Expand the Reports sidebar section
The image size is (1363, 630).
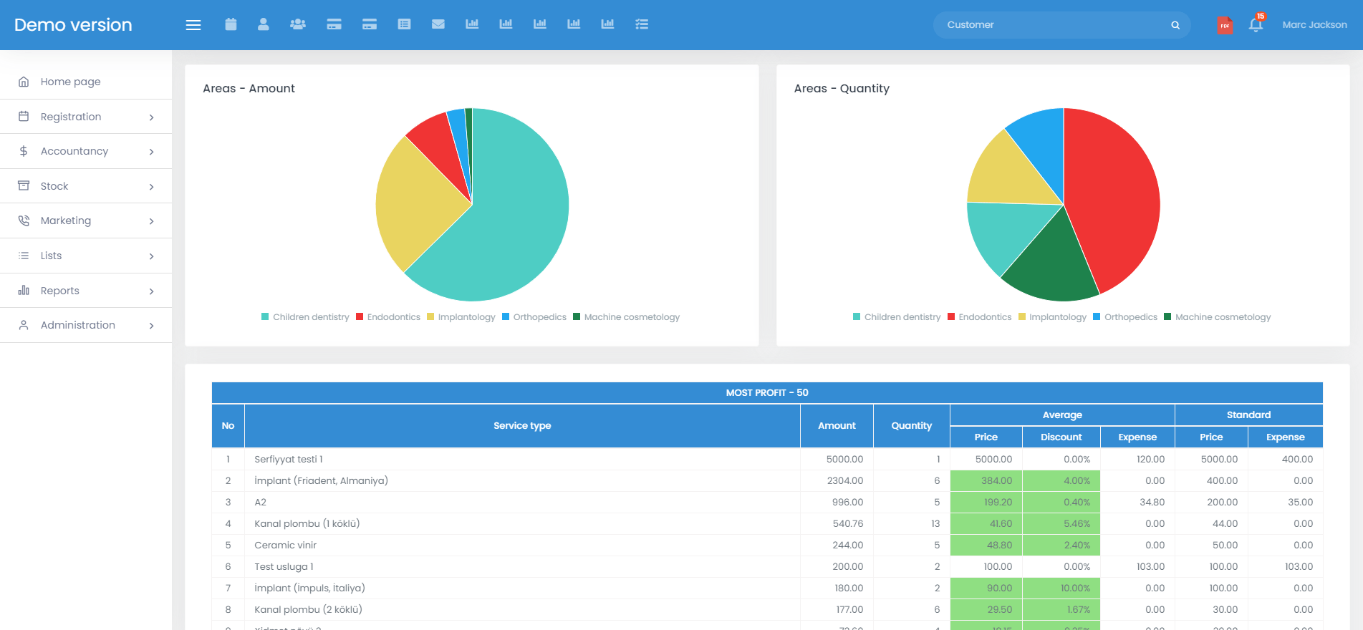[x=86, y=291]
